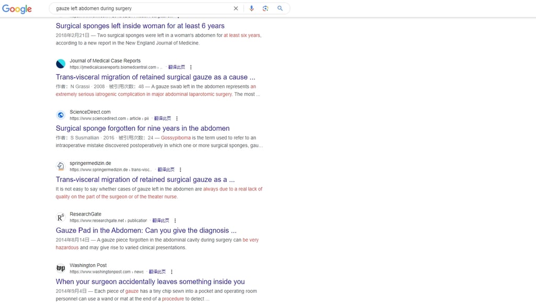536x306 pixels.
Task: Click the Washington Post favicon
Action: [x=61, y=268]
